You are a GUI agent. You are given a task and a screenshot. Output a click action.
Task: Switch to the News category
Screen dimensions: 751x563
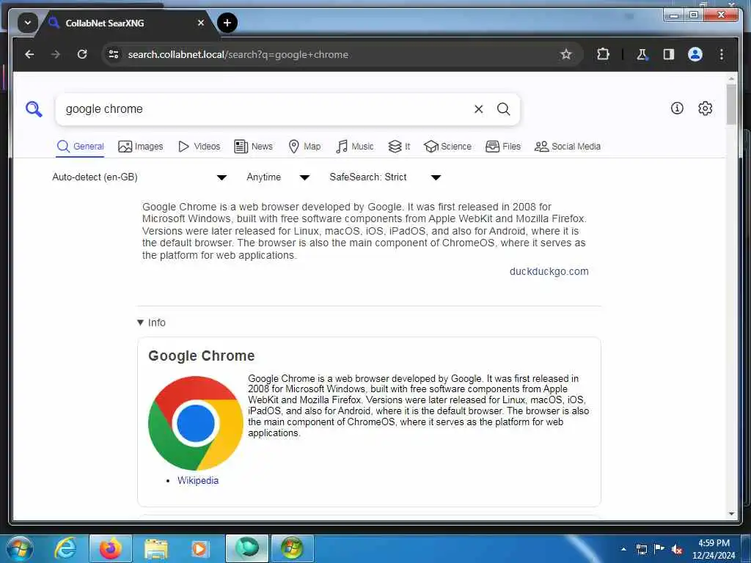[253, 147]
